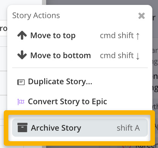The image size is (158, 148).
Task: Click the purple flag Epic icon
Action: pyautogui.click(x=21, y=102)
